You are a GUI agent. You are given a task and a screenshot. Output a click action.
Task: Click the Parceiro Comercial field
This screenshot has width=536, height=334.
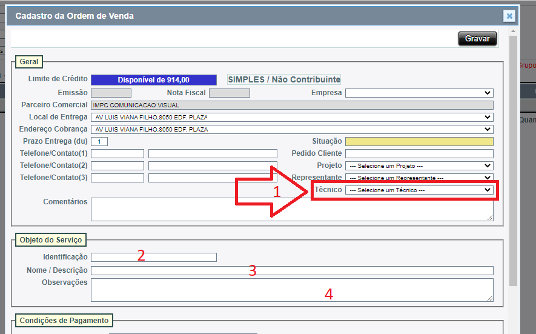291,105
